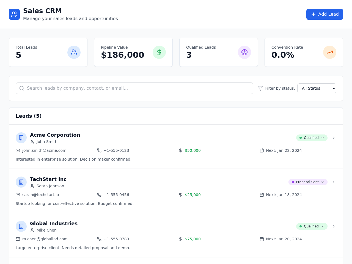Click the Qualified Leads target icon
The height and width of the screenshot is (264, 352).
[244, 52]
